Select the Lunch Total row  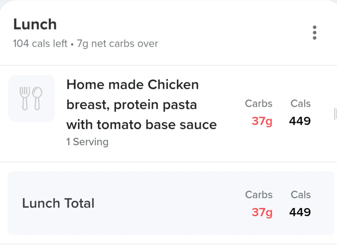point(171,203)
